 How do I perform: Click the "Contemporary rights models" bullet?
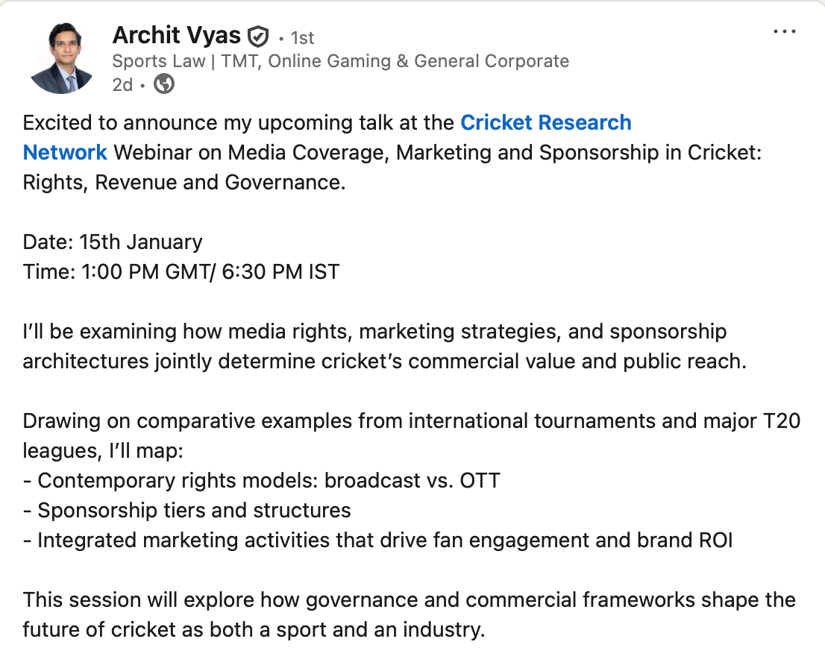click(261, 481)
